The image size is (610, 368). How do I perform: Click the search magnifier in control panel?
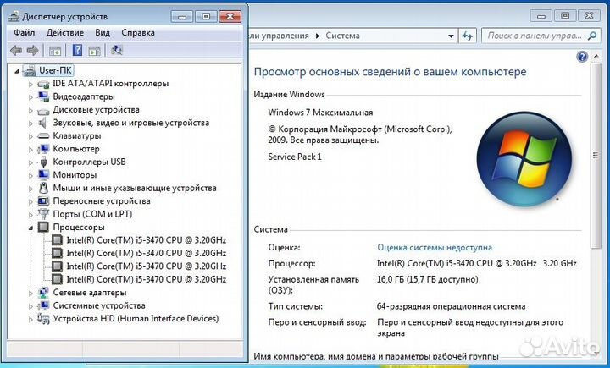coord(592,36)
